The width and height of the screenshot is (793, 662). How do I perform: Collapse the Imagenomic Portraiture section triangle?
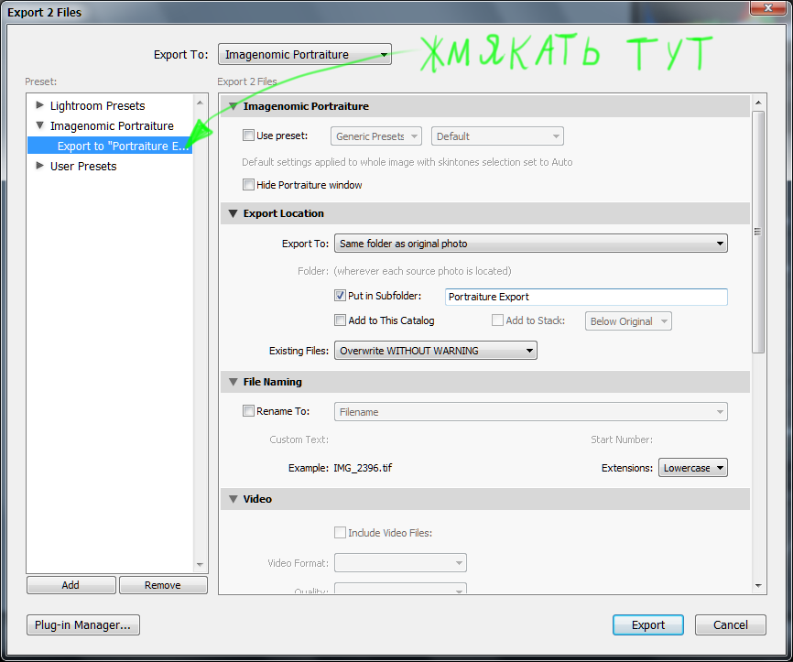231,107
